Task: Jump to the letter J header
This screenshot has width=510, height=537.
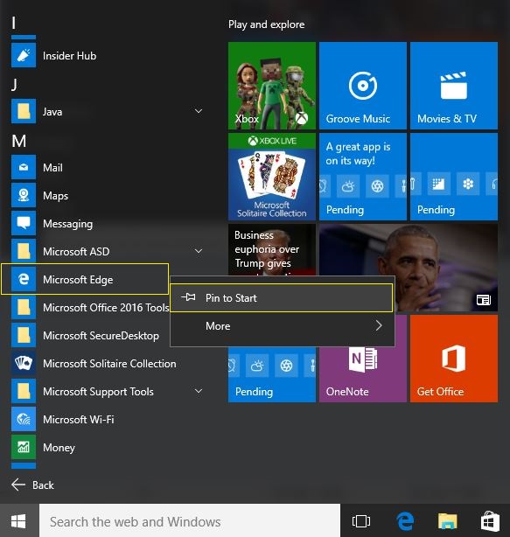Action: pyautogui.click(x=14, y=84)
